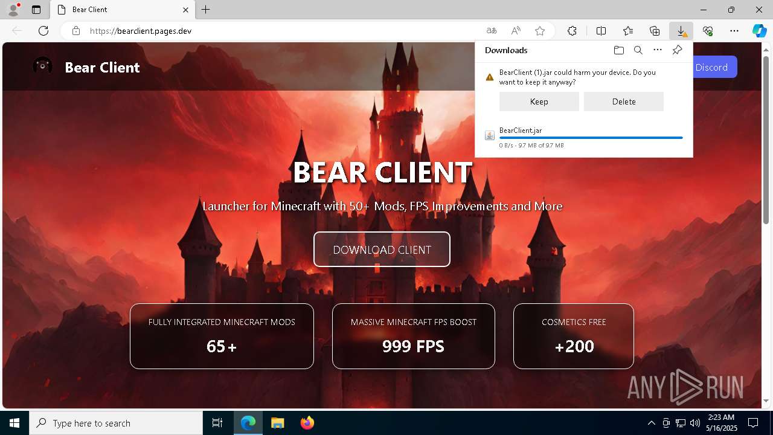This screenshot has width=773, height=435.
Task: Click the BEAR CLIENT hero heading
Action: (382, 172)
